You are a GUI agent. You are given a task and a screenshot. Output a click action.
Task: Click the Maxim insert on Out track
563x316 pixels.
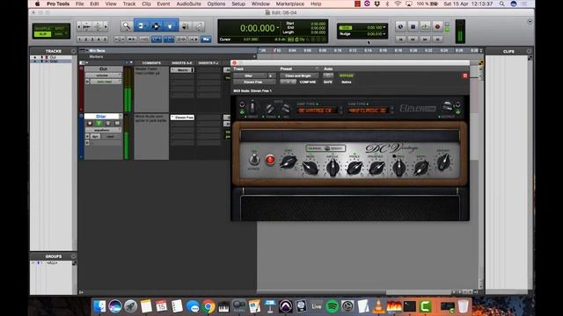(x=182, y=70)
